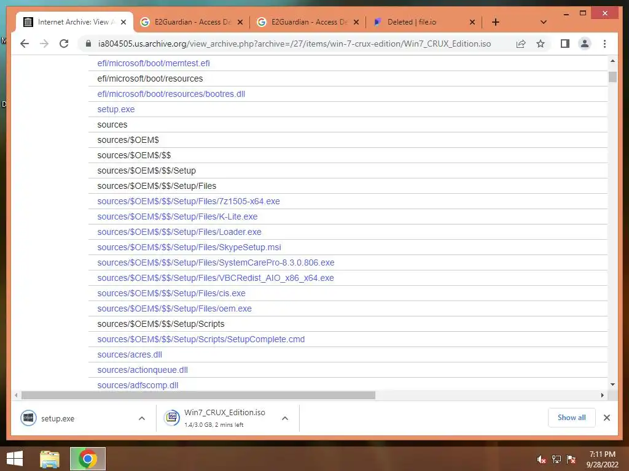Close the downloads bar

(x=607, y=418)
